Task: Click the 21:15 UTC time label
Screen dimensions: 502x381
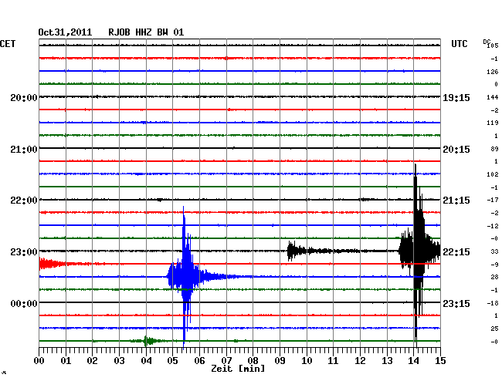Action: tap(456, 201)
